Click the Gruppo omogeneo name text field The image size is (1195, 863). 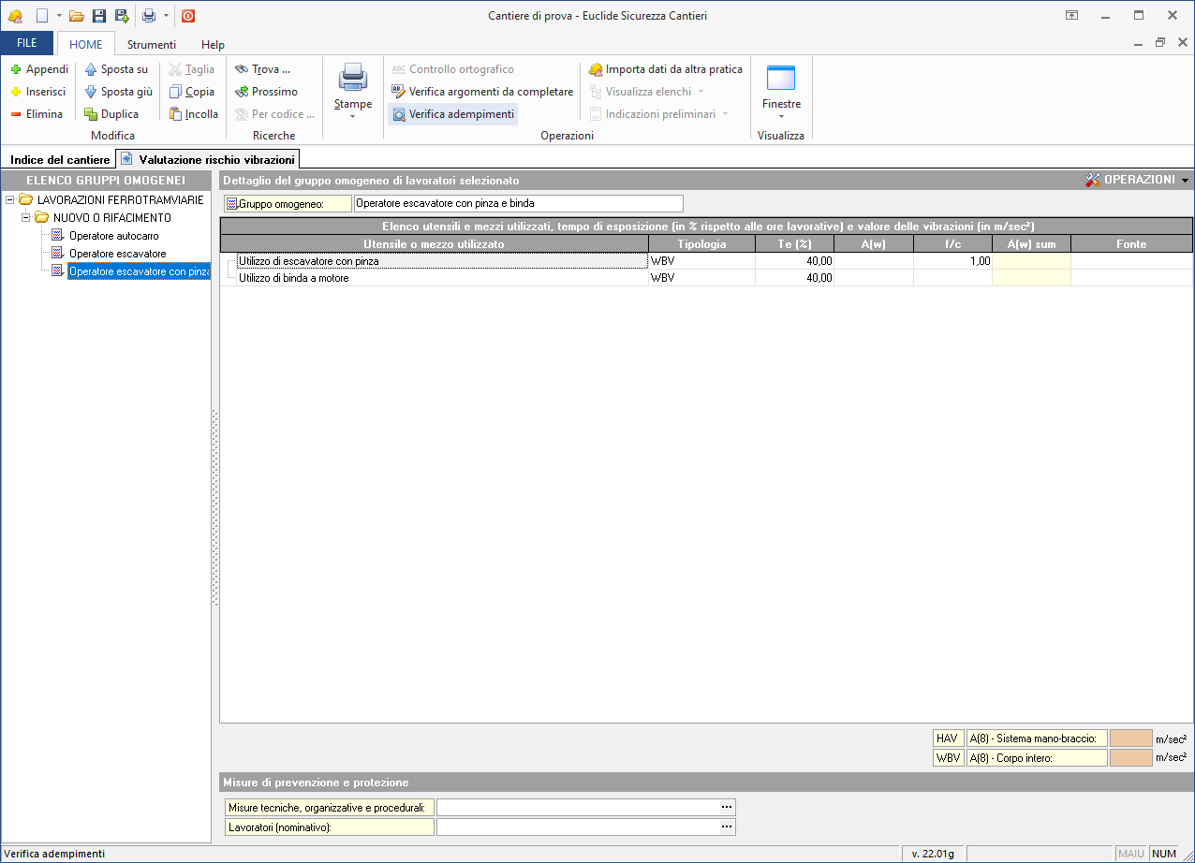click(518, 203)
